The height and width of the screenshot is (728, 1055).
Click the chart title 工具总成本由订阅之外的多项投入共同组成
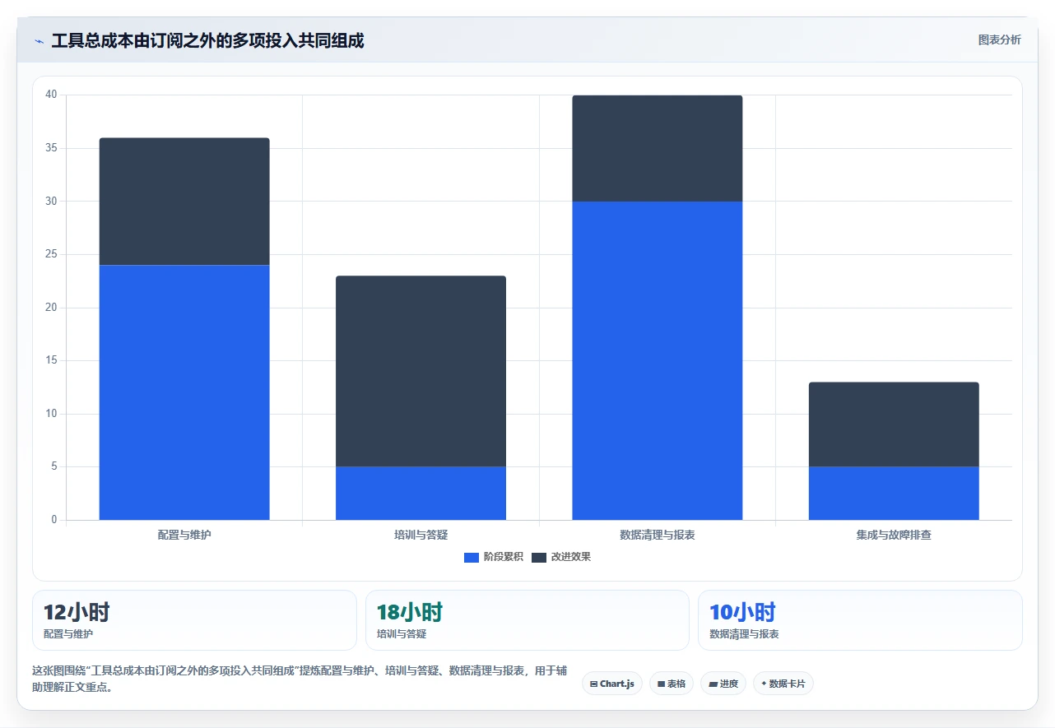(x=207, y=40)
